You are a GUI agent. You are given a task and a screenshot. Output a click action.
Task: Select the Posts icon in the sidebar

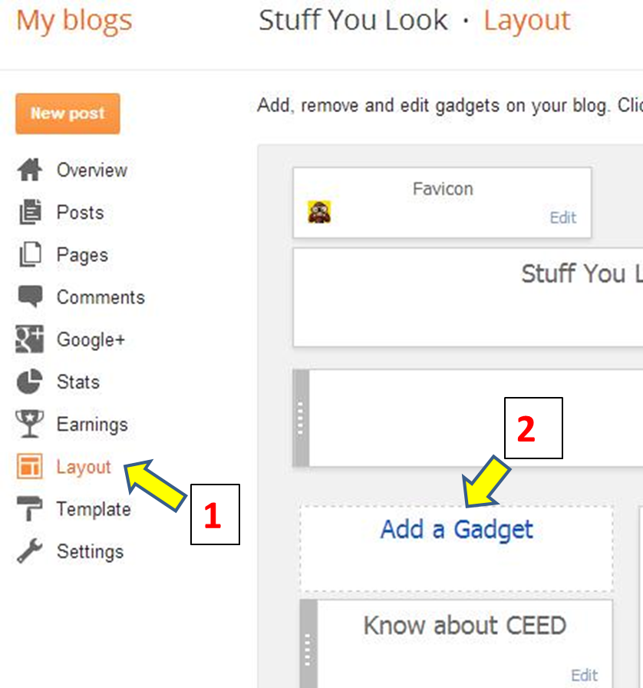click(29, 212)
